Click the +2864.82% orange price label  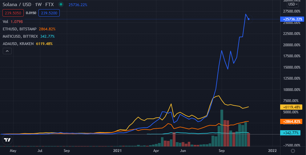[291, 122]
